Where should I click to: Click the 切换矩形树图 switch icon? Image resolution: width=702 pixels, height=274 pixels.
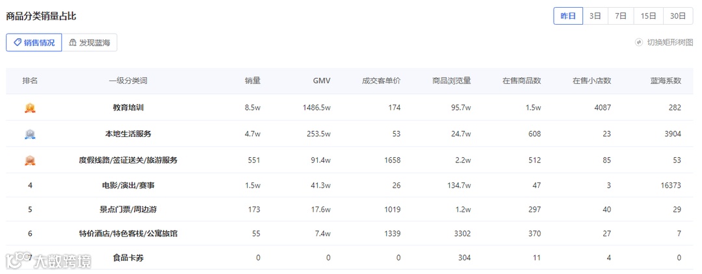tap(640, 42)
